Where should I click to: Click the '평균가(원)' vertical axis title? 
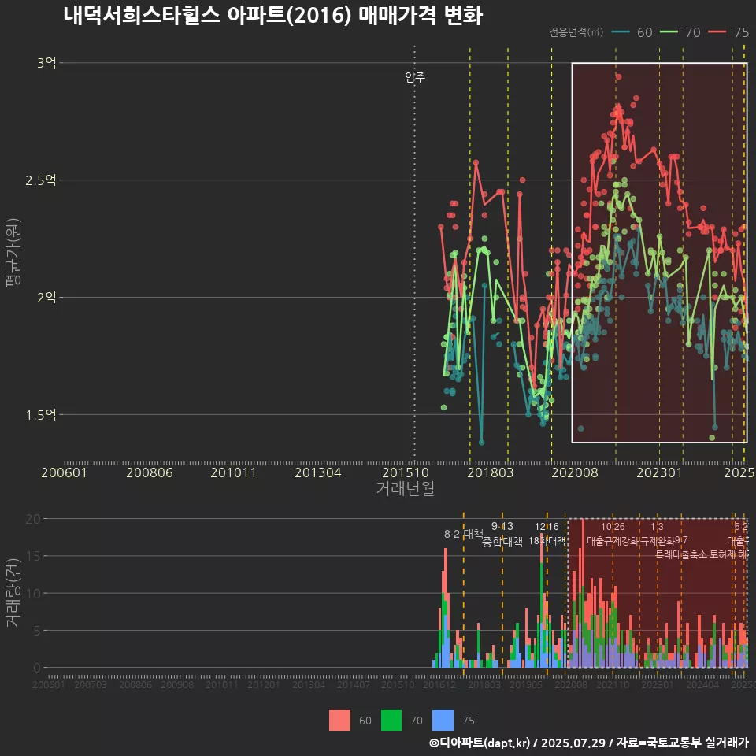pyautogui.click(x=13, y=253)
